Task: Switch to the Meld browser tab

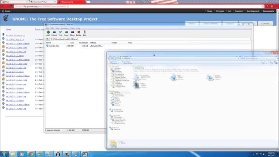Action: (x=15, y=2)
